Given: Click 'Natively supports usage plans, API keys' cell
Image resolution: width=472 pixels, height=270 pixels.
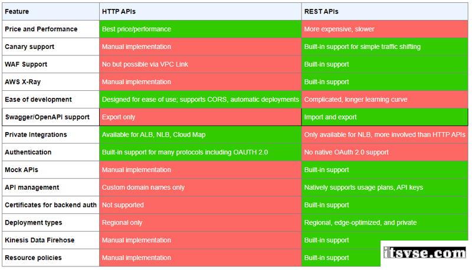Looking at the screenshot, I should coord(385,187).
